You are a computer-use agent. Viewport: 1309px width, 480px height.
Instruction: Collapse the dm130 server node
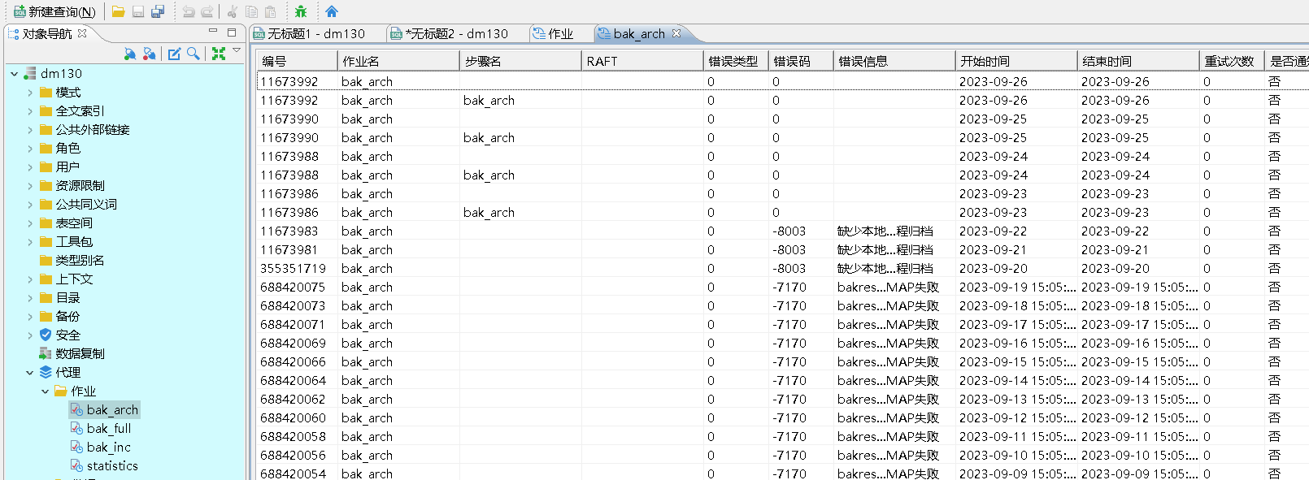(15, 74)
